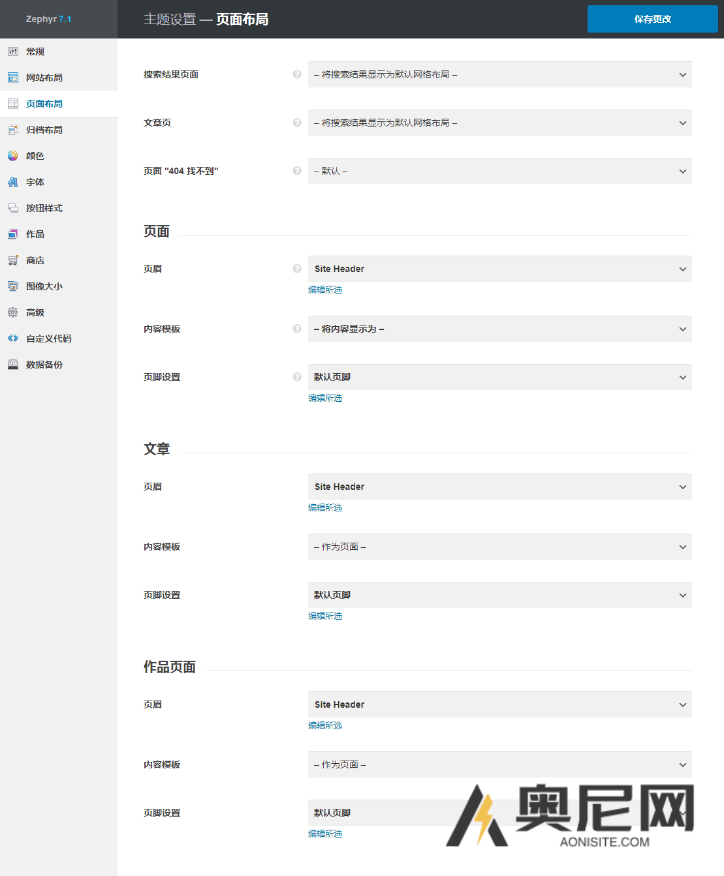This screenshot has height=876, width=724.
Task: Select the 字体 fonts icon
Action: click(13, 181)
